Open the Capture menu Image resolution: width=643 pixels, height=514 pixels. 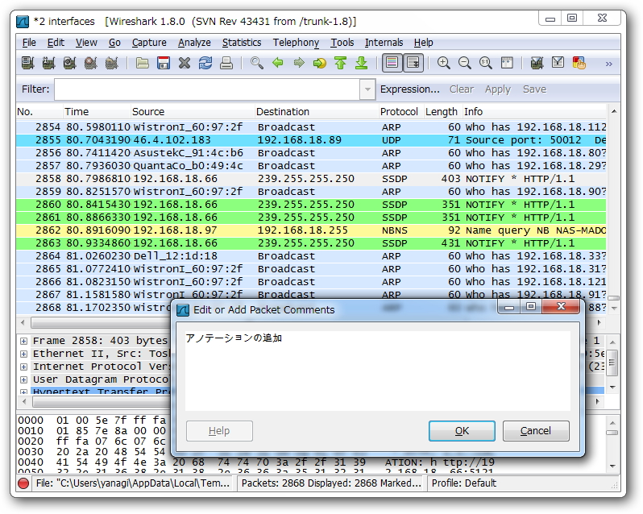pos(149,43)
